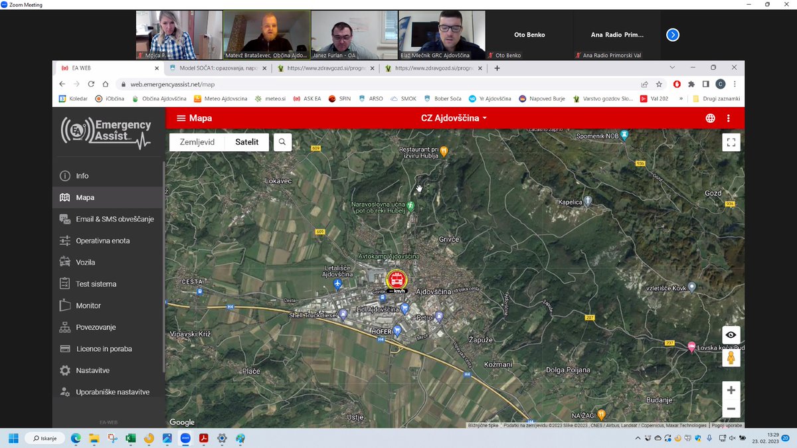Click the Lidl Ajdovščina shop marker
Viewport: 797px width, 448px height.
coord(404,309)
